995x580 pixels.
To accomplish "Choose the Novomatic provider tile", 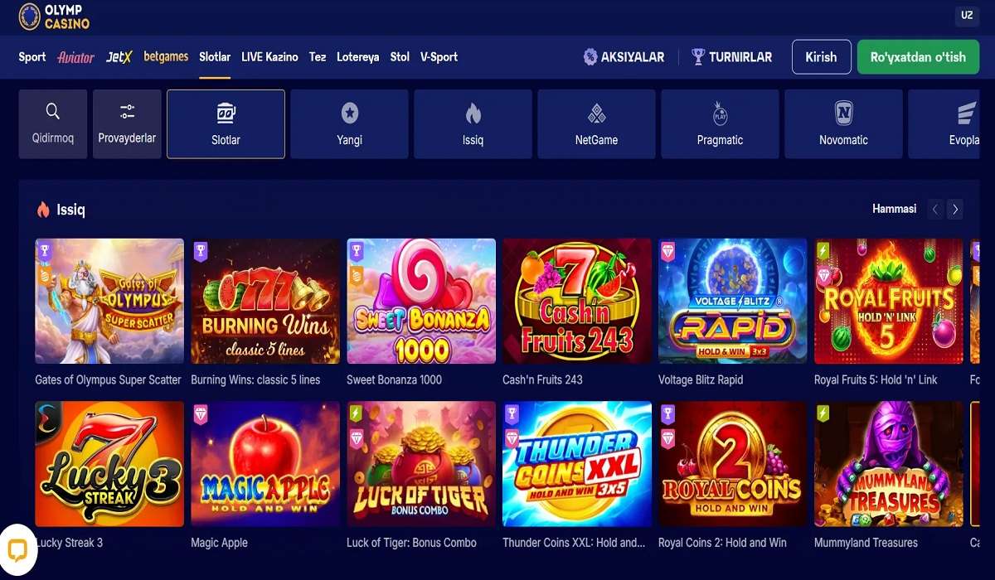I will 843,124.
